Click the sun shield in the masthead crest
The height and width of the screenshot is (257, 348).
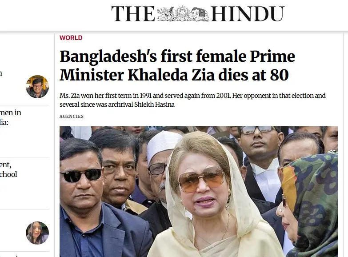[x=182, y=14]
